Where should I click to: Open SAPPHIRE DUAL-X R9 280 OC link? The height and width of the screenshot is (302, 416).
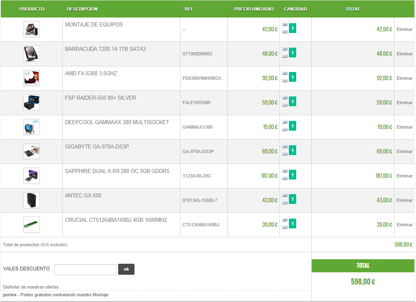(117, 171)
